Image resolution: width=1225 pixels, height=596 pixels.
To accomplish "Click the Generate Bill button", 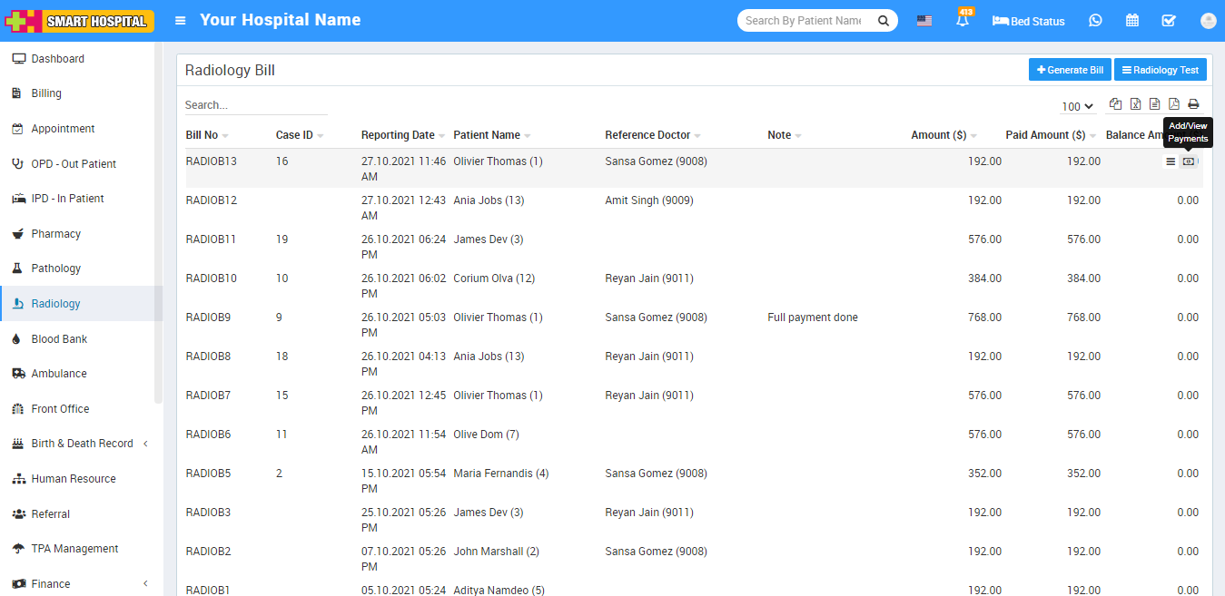I will coord(1070,70).
